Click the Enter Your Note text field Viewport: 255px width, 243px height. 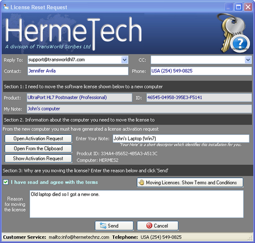(181, 139)
